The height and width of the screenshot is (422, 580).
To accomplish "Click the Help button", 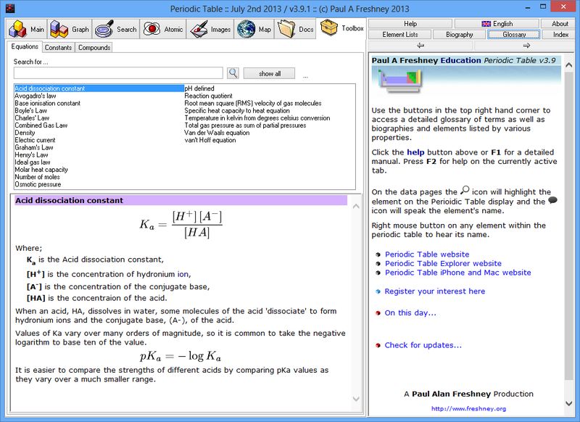I will [410, 24].
